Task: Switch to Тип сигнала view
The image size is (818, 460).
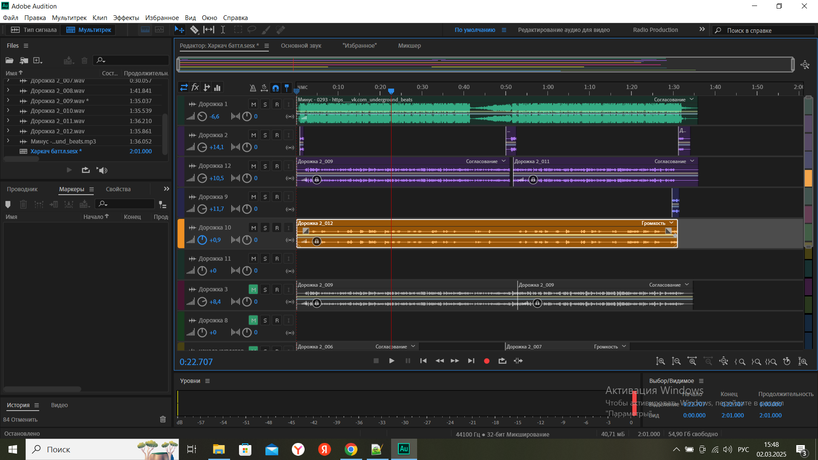Action: [x=33, y=30]
